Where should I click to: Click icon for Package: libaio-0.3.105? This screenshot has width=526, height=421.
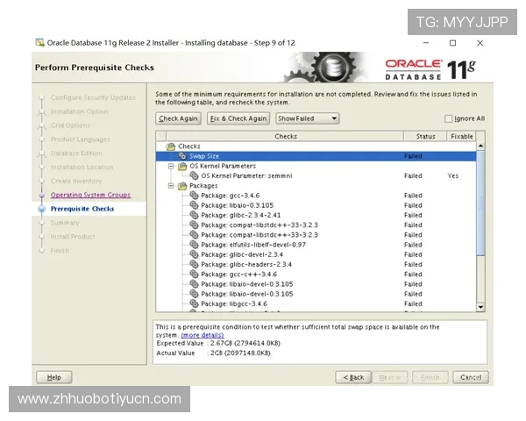pos(194,205)
